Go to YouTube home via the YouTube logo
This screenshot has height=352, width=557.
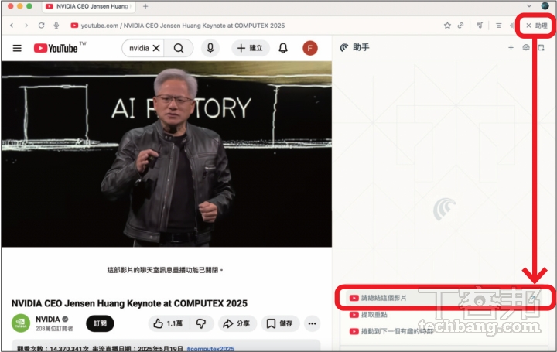tap(56, 48)
